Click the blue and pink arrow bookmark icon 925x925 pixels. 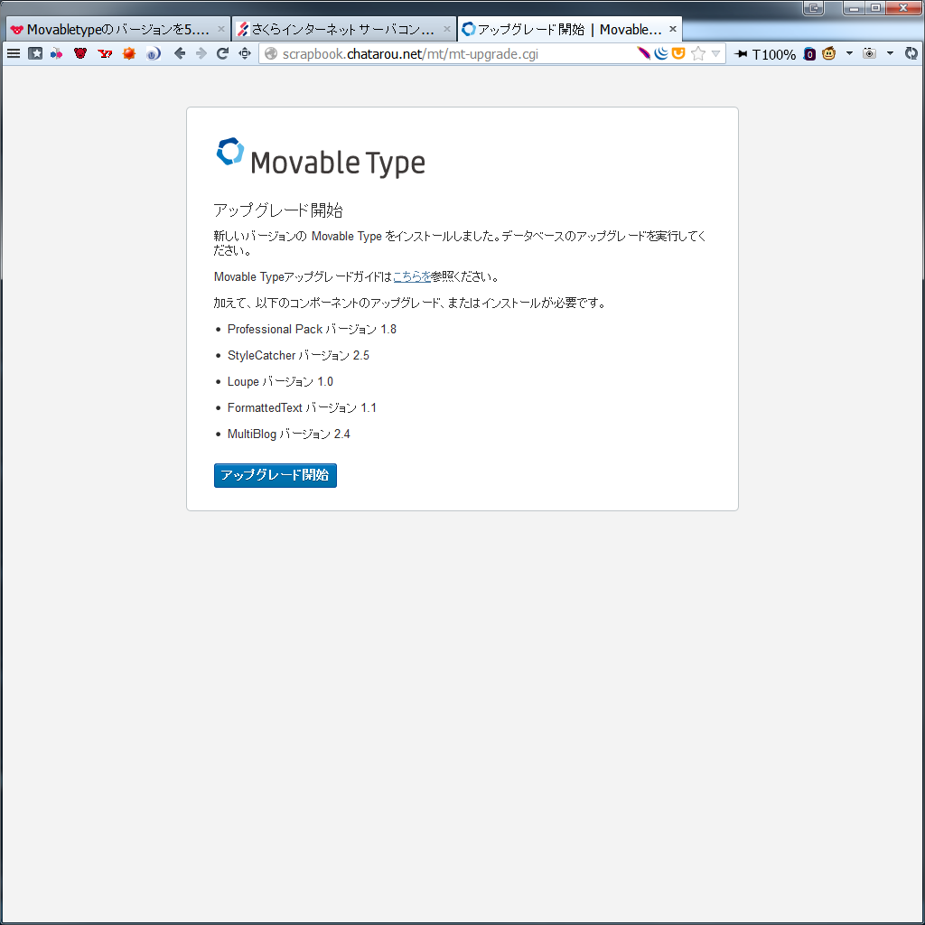pyautogui.click(x=57, y=53)
